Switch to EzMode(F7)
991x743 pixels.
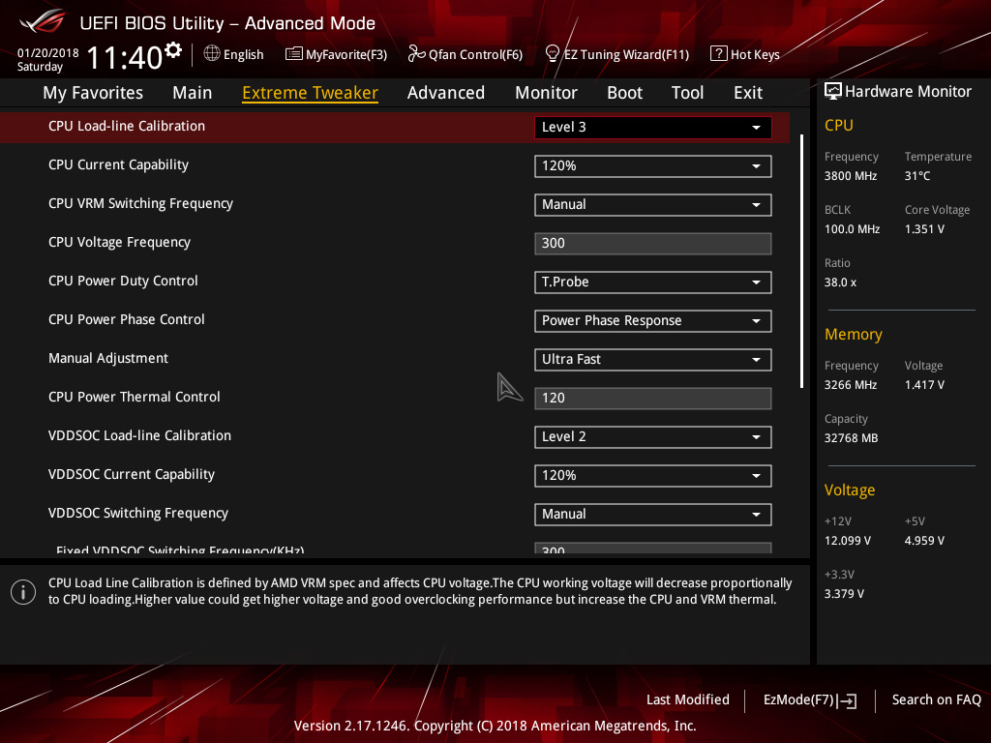(x=810, y=700)
